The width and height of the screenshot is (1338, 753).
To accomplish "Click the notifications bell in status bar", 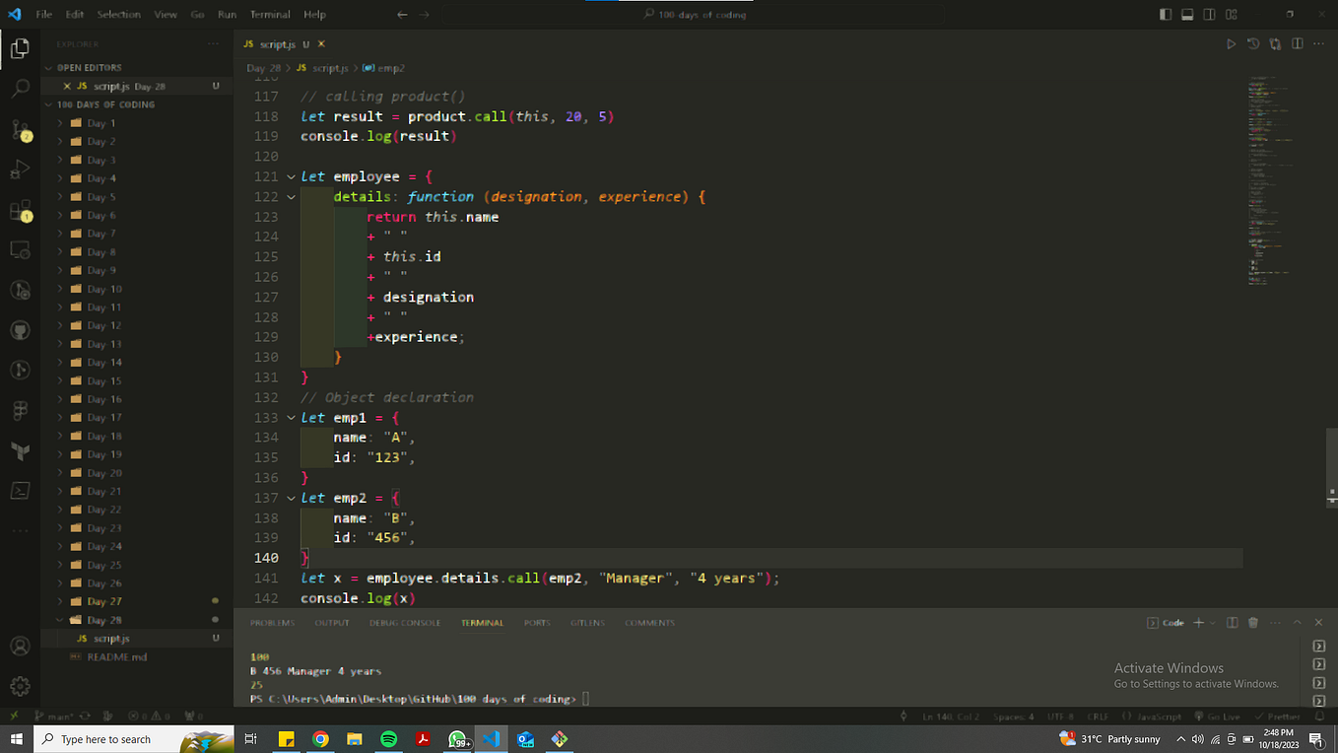I will coord(1317,717).
